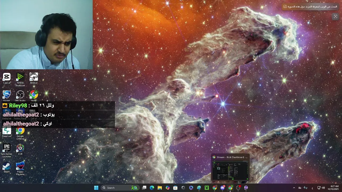Open Task View from taskbar
The image size is (342, 192).
coord(144,188)
